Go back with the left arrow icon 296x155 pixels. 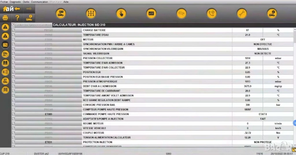pyautogui.click(x=17, y=9)
